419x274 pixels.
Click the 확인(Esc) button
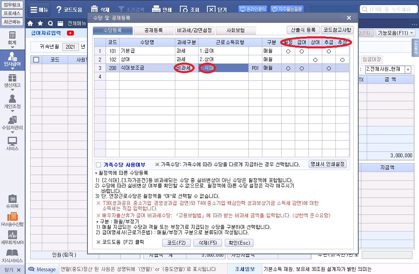pos(239,243)
